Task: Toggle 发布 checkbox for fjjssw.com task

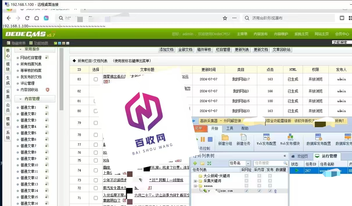Action: point(270,191)
